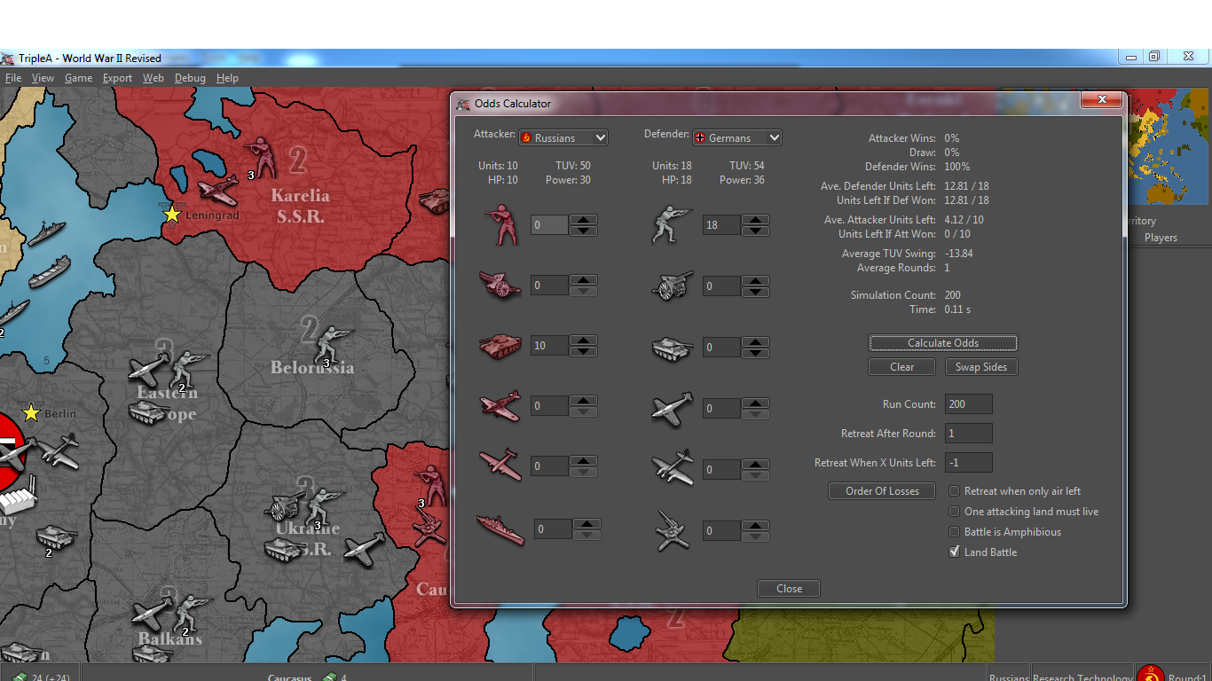Screen dimensions: 1212x681
Task: Click the Russian bomber plane icon
Action: click(500, 466)
